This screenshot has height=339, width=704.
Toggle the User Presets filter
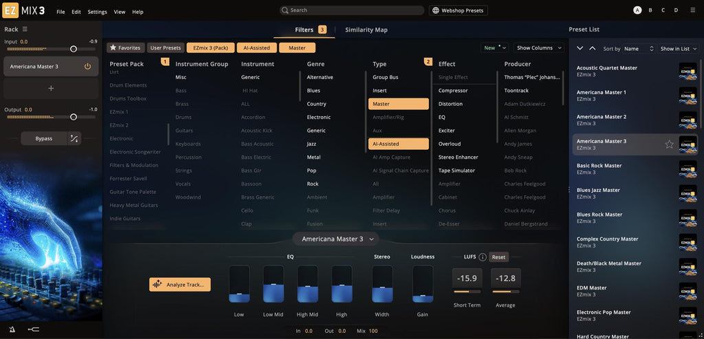[165, 47]
